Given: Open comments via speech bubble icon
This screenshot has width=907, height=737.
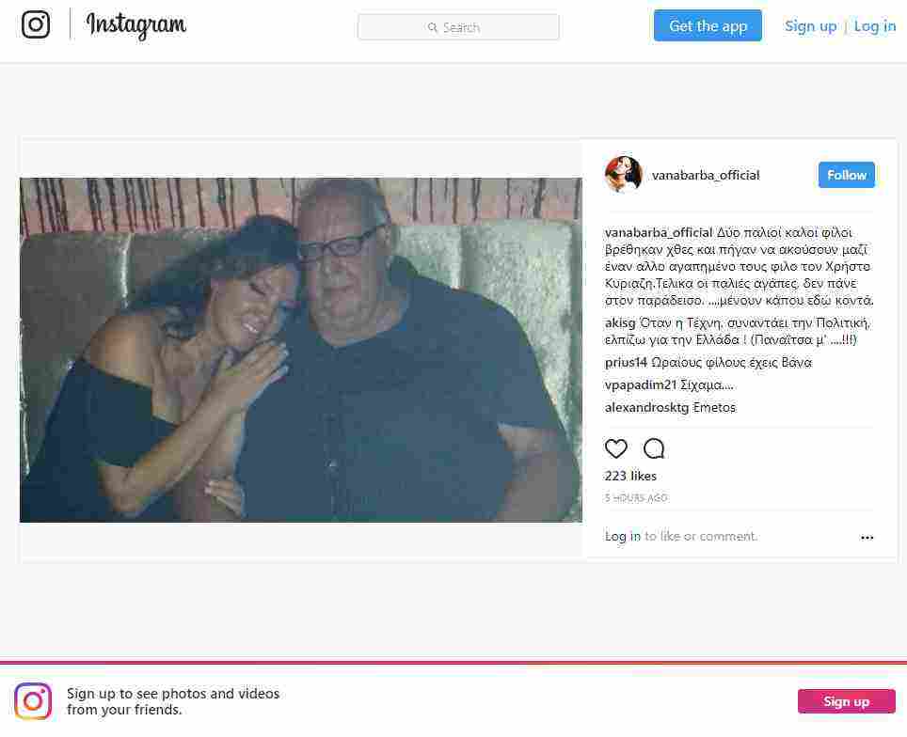Looking at the screenshot, I should click(x=654, y=448).
